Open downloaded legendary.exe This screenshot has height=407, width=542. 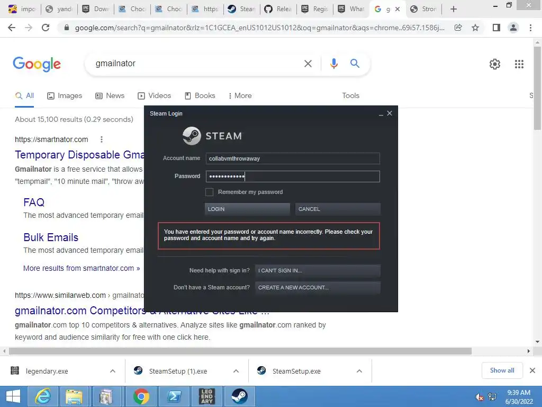click(x=47, y=371)
